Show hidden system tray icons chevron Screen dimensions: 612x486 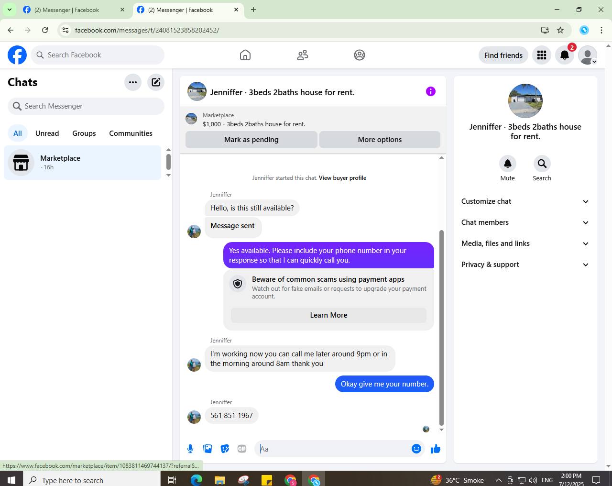point(498,480)
